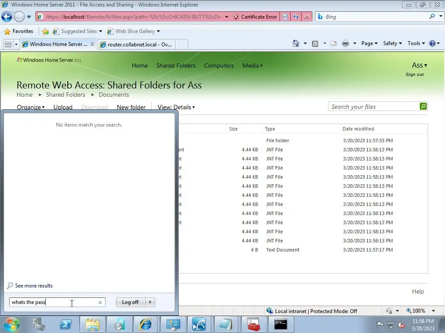The width and height of the screenshot is (445, 333).
Task: Open Suggested Sites in favorites bar
Action: [77, 31]
